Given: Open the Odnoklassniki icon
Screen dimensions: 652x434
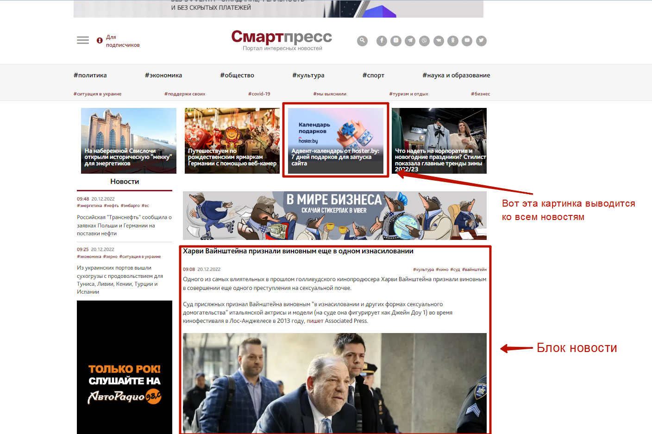Looking at the screenshot, I should tap(453, 41).
